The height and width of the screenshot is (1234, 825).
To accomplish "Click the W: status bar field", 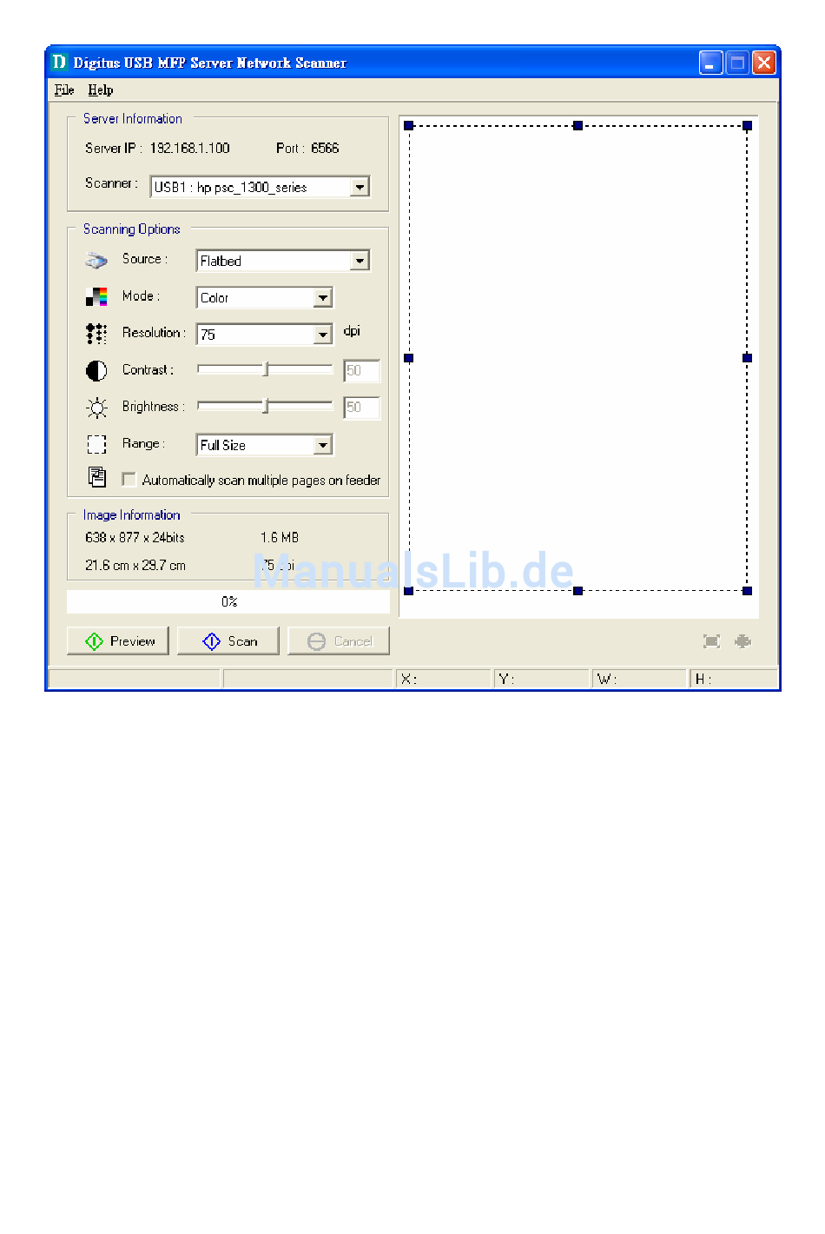I will 640,679.
